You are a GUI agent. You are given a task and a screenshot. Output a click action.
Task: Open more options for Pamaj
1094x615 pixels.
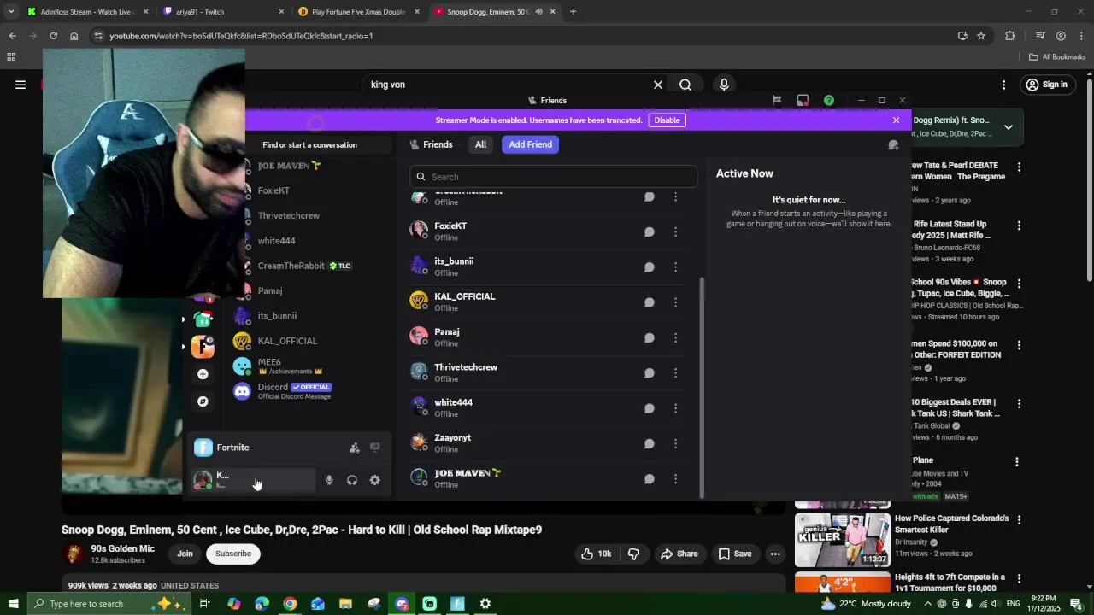675,337
